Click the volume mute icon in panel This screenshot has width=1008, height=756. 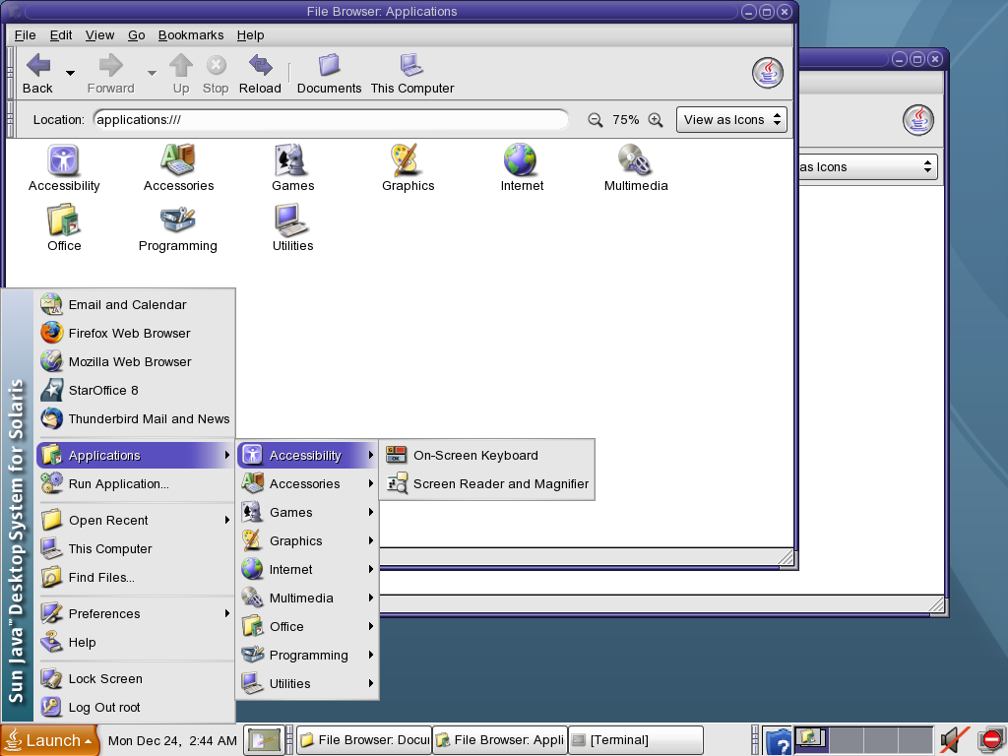[x=955, y=740]
